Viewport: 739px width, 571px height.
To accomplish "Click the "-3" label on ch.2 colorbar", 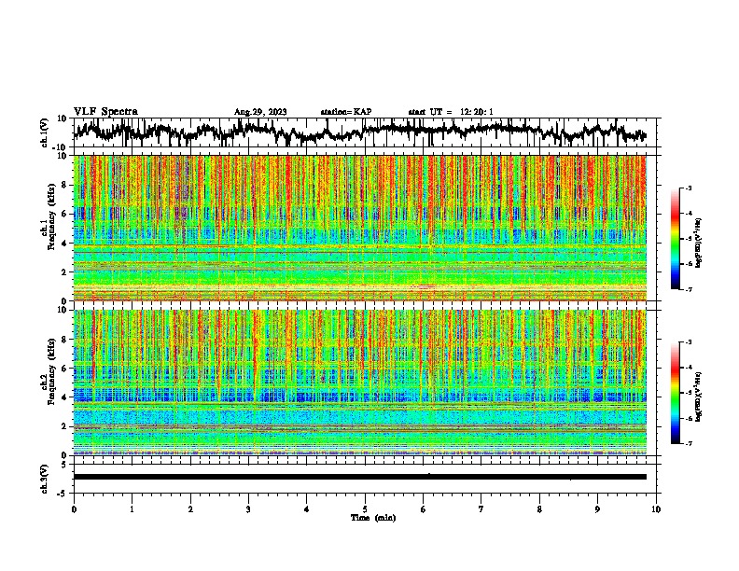I will pos(688,342).
